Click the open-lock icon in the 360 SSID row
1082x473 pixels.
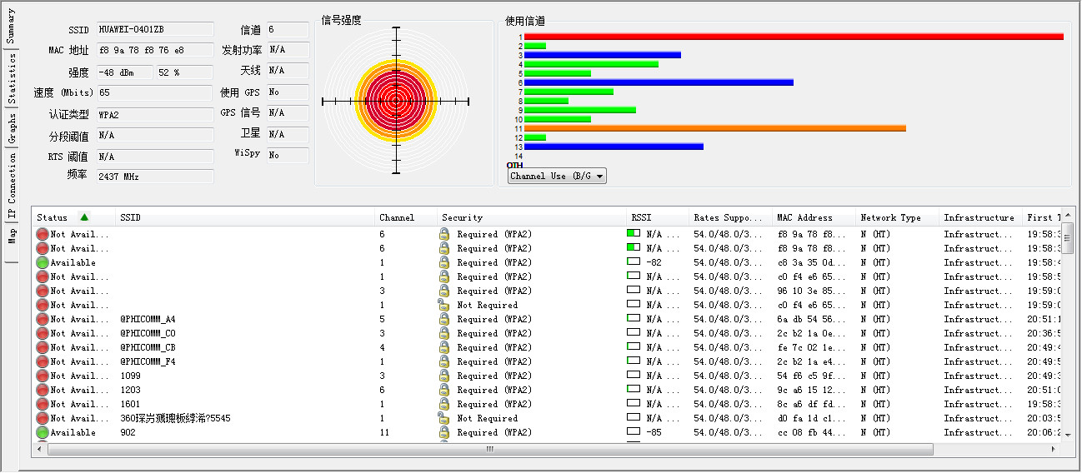(444, 418)
